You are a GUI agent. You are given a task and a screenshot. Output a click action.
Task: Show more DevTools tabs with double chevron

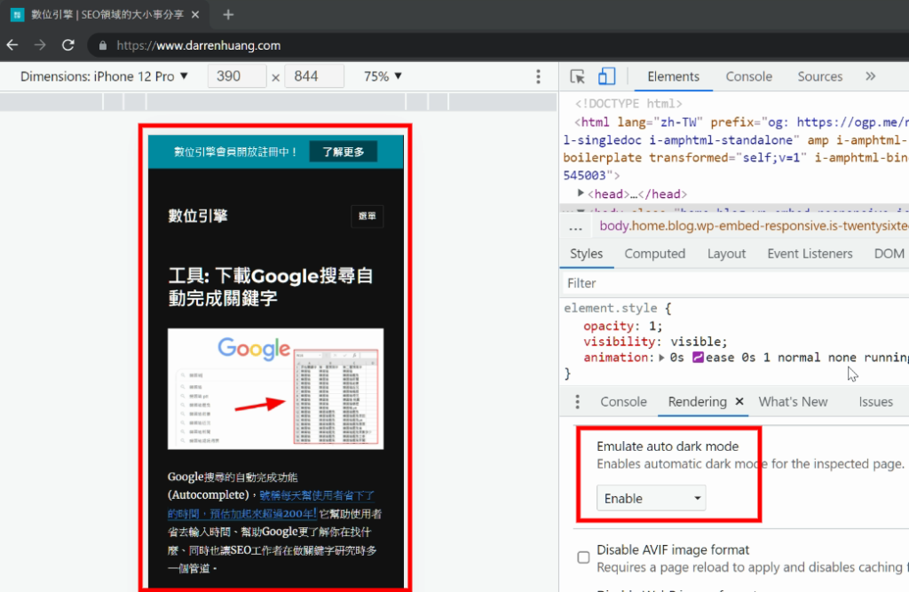tap(870, 76)
